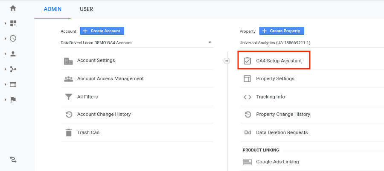Viewport: 384px width, 171px height.
Task: Click the Property Change History clock icon
Action: click(248, 114)
